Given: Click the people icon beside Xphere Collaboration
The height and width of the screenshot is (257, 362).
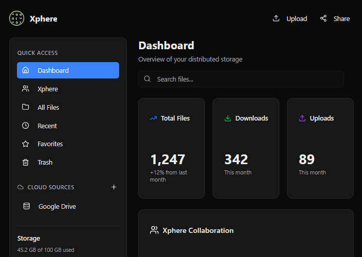Looking at the screenshot, I should pos(154,230).
